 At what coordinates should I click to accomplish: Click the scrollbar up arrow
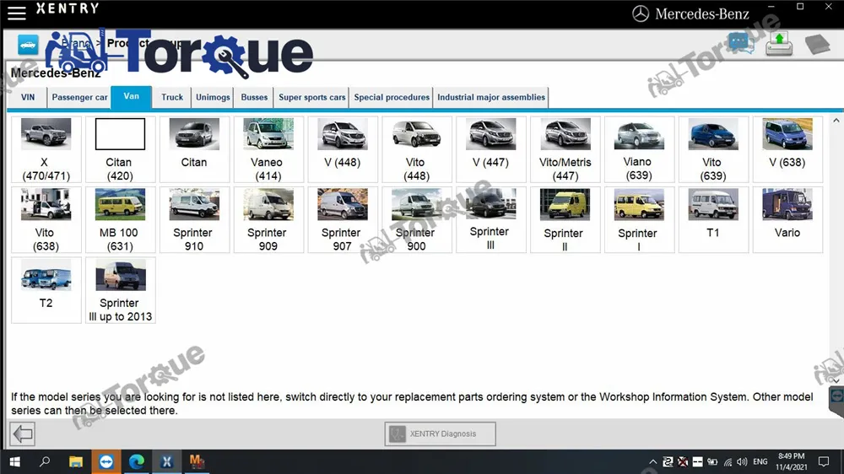[836, 121]
